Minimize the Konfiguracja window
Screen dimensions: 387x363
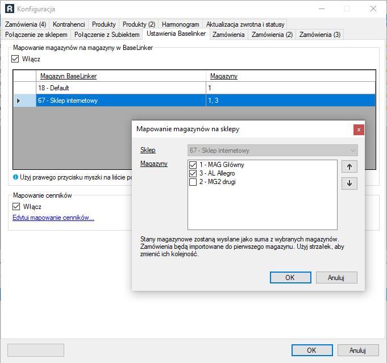click(321, 9)
